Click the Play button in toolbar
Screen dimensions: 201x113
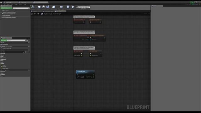tap(73, 7)
